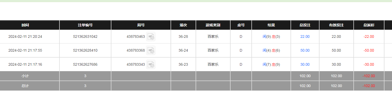Click the red -22.00 payout value
392x104 pixels.
tap(369, 37)
